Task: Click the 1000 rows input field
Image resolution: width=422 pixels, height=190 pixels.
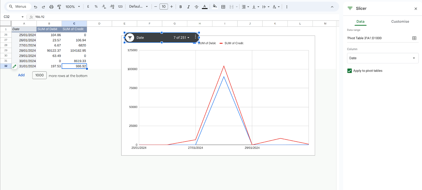Action: [40, 75]
